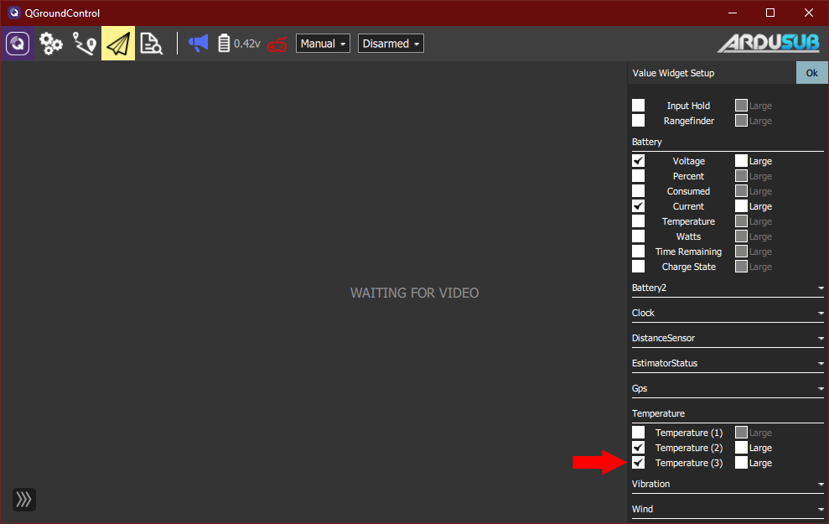Click the megaphone vehicle messages icon

[x=198, y=44]
